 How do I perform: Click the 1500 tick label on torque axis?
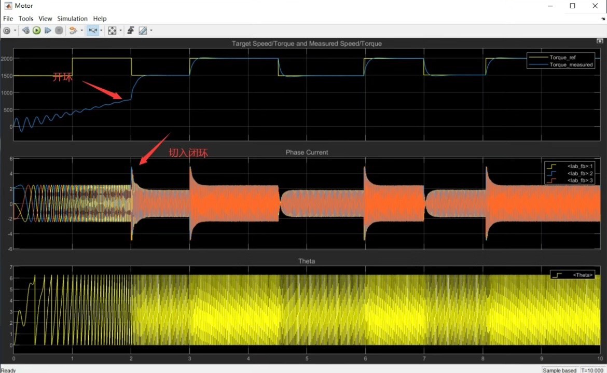(x=7, y=76)
